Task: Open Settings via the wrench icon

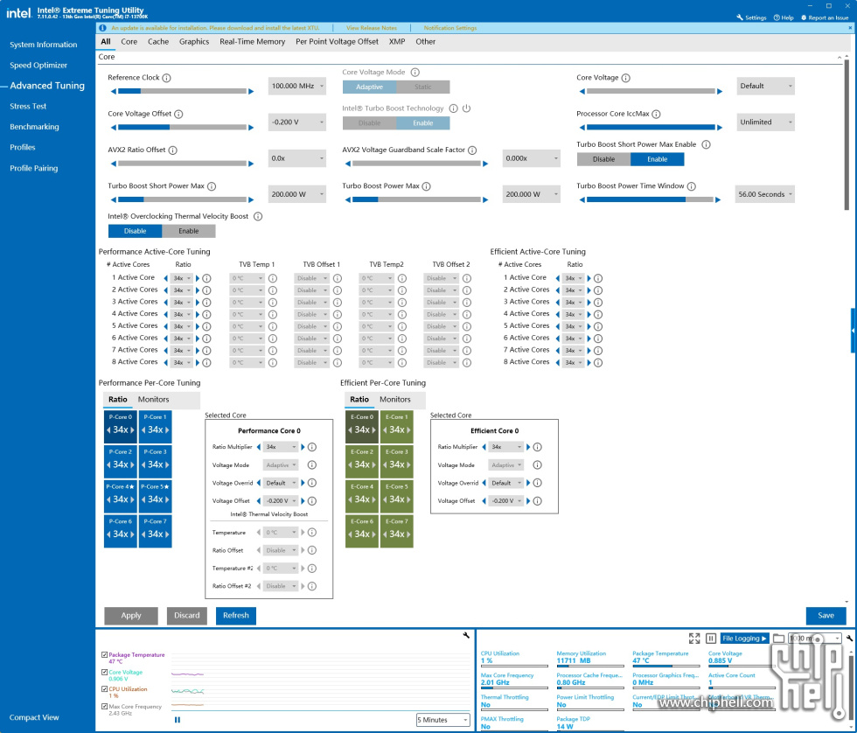Action: click(x=740, y=17)
